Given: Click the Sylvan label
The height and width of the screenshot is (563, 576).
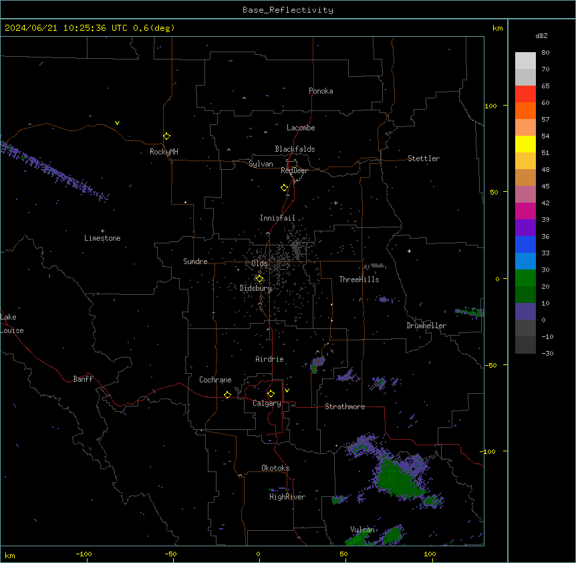Looking at the screenshot, I should (x=261, y=164).
